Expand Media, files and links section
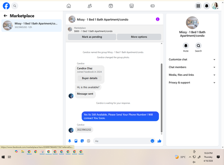The height and width of the screenshot is (165, 224). coord(192,75)
